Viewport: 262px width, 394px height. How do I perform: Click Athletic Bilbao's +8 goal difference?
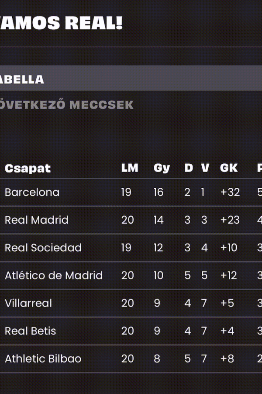[227, 359]
